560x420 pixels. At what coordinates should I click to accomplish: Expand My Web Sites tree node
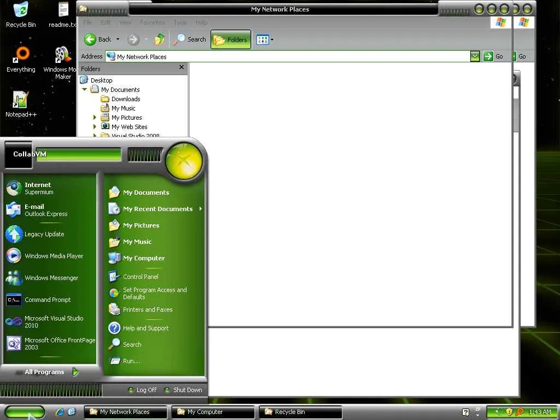(95, 126)
